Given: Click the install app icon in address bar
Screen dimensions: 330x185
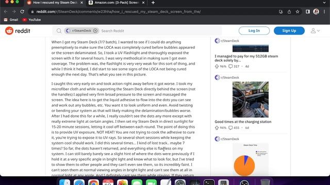Looking at the screenshot, I should [x=280, y=11].
